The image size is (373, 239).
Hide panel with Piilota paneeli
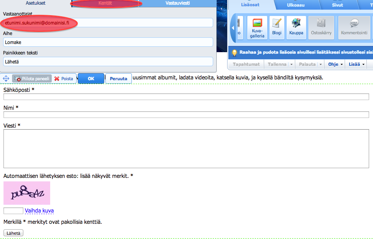click(x=32, y=79)
